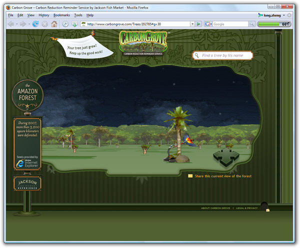
Task: Click the small note by mouse hole
Action: [x=268, y=210]
